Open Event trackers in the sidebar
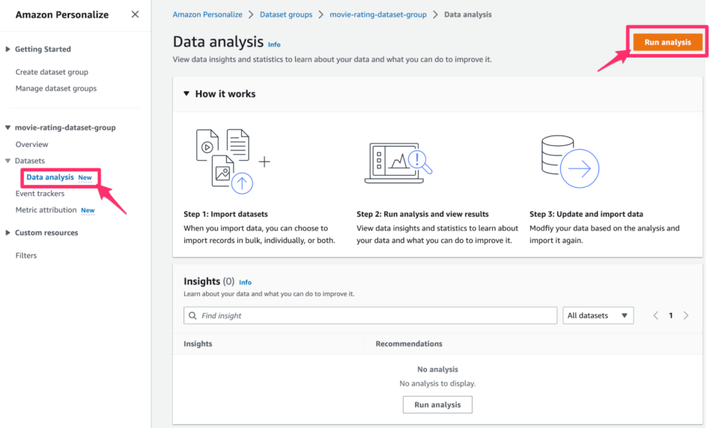 point(40,194)
